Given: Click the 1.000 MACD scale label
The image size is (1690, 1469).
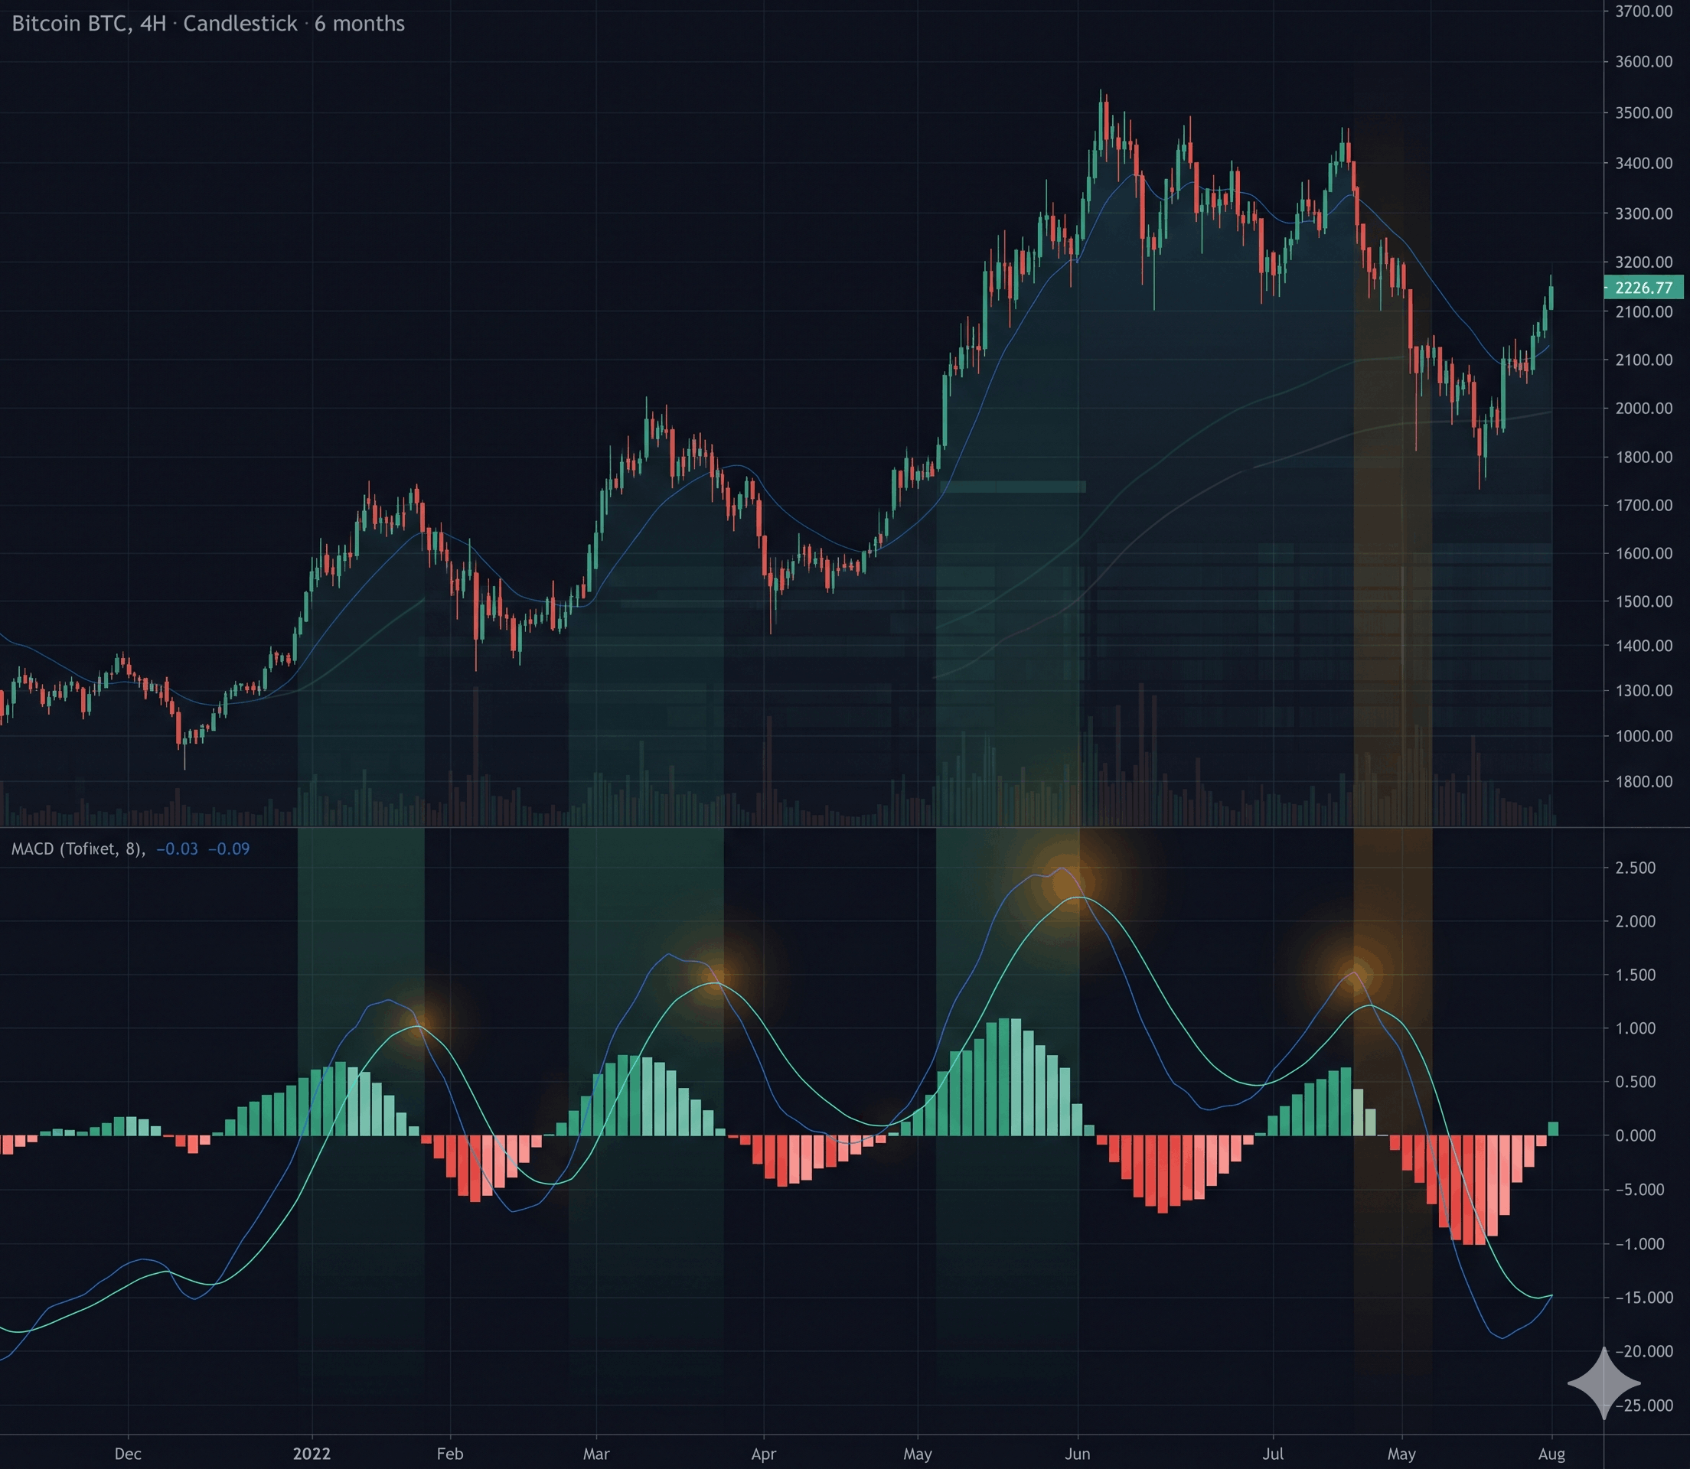Looking at the screenshot, I should tap(1635, 1029).
